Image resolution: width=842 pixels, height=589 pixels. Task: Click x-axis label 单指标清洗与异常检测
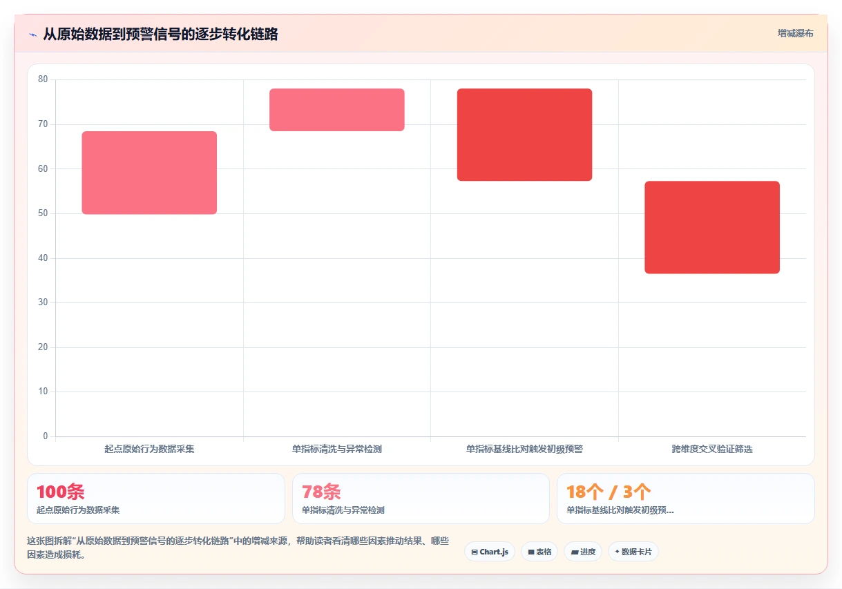(337, 449)
